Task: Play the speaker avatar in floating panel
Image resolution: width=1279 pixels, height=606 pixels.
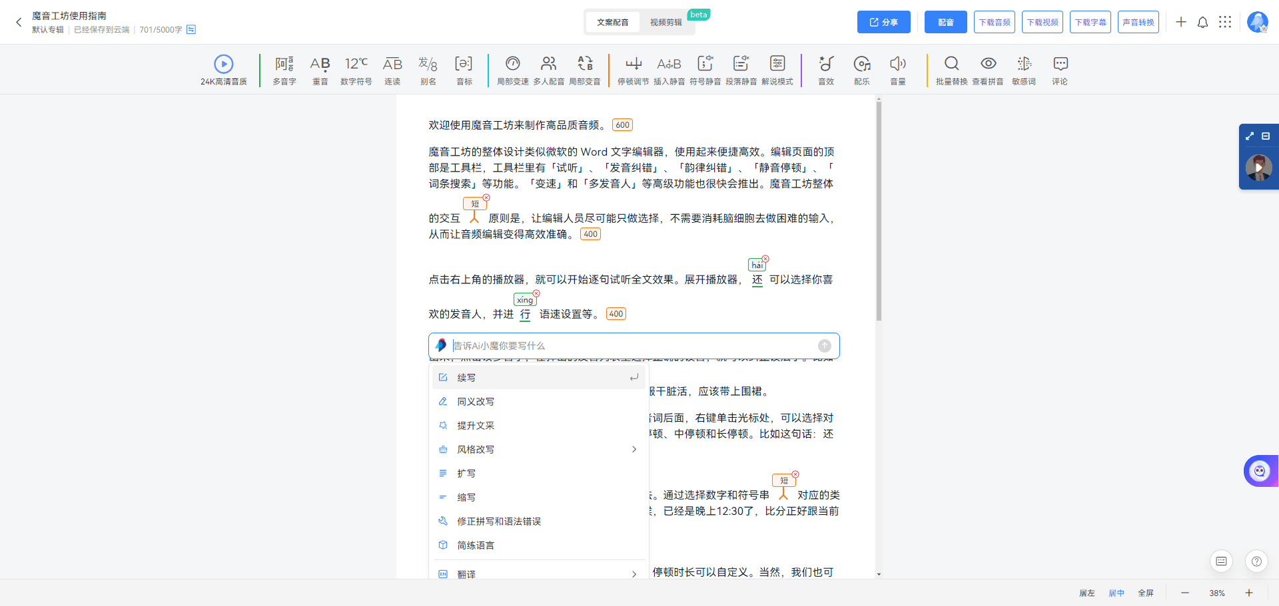Action: 1259,168
